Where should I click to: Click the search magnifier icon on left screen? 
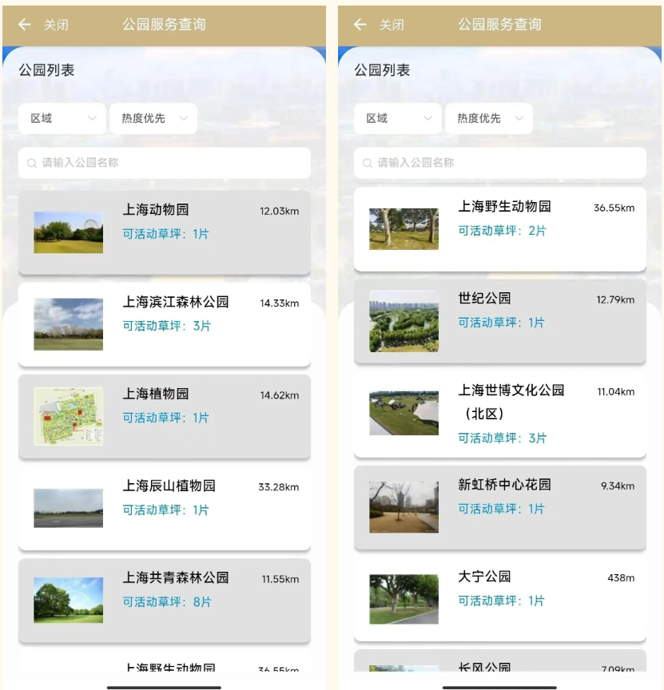click(x=32, y=163)
